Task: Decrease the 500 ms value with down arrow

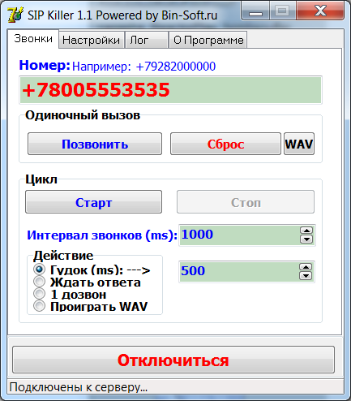Action: 306,276
